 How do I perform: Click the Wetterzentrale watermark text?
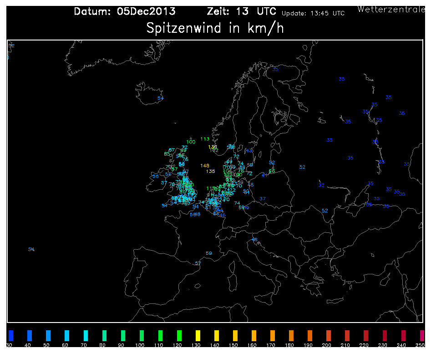coord(391,10)
